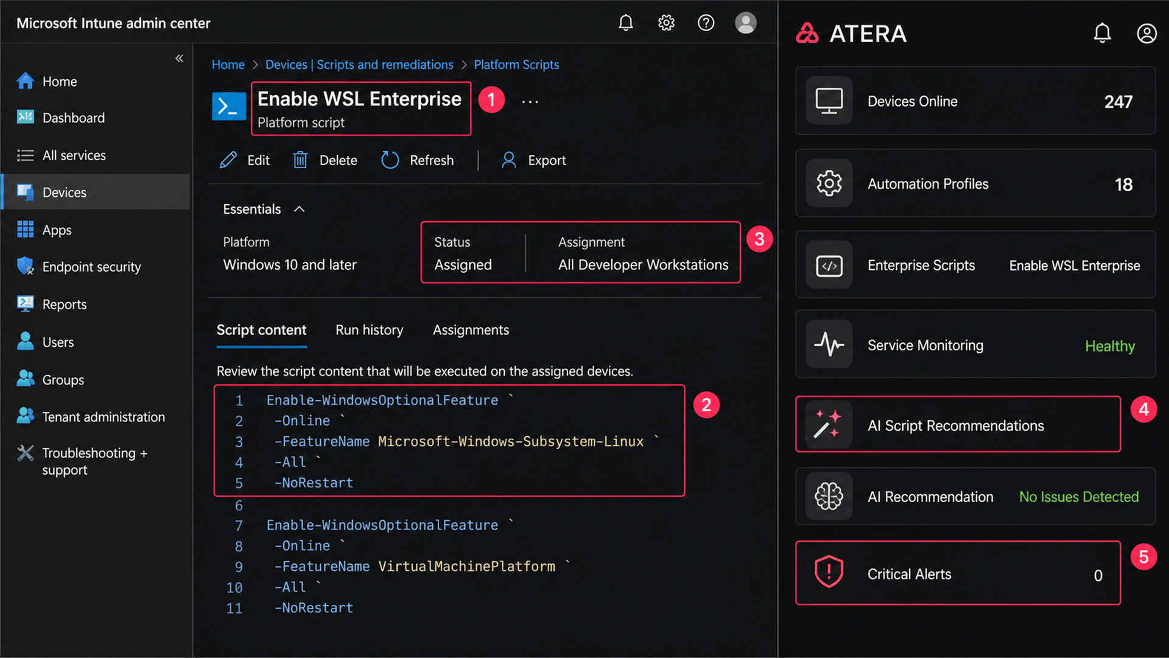Open the Critical Alerts card
The width and height of the screenshot is (1169, 658).
(x=958, y=573)
